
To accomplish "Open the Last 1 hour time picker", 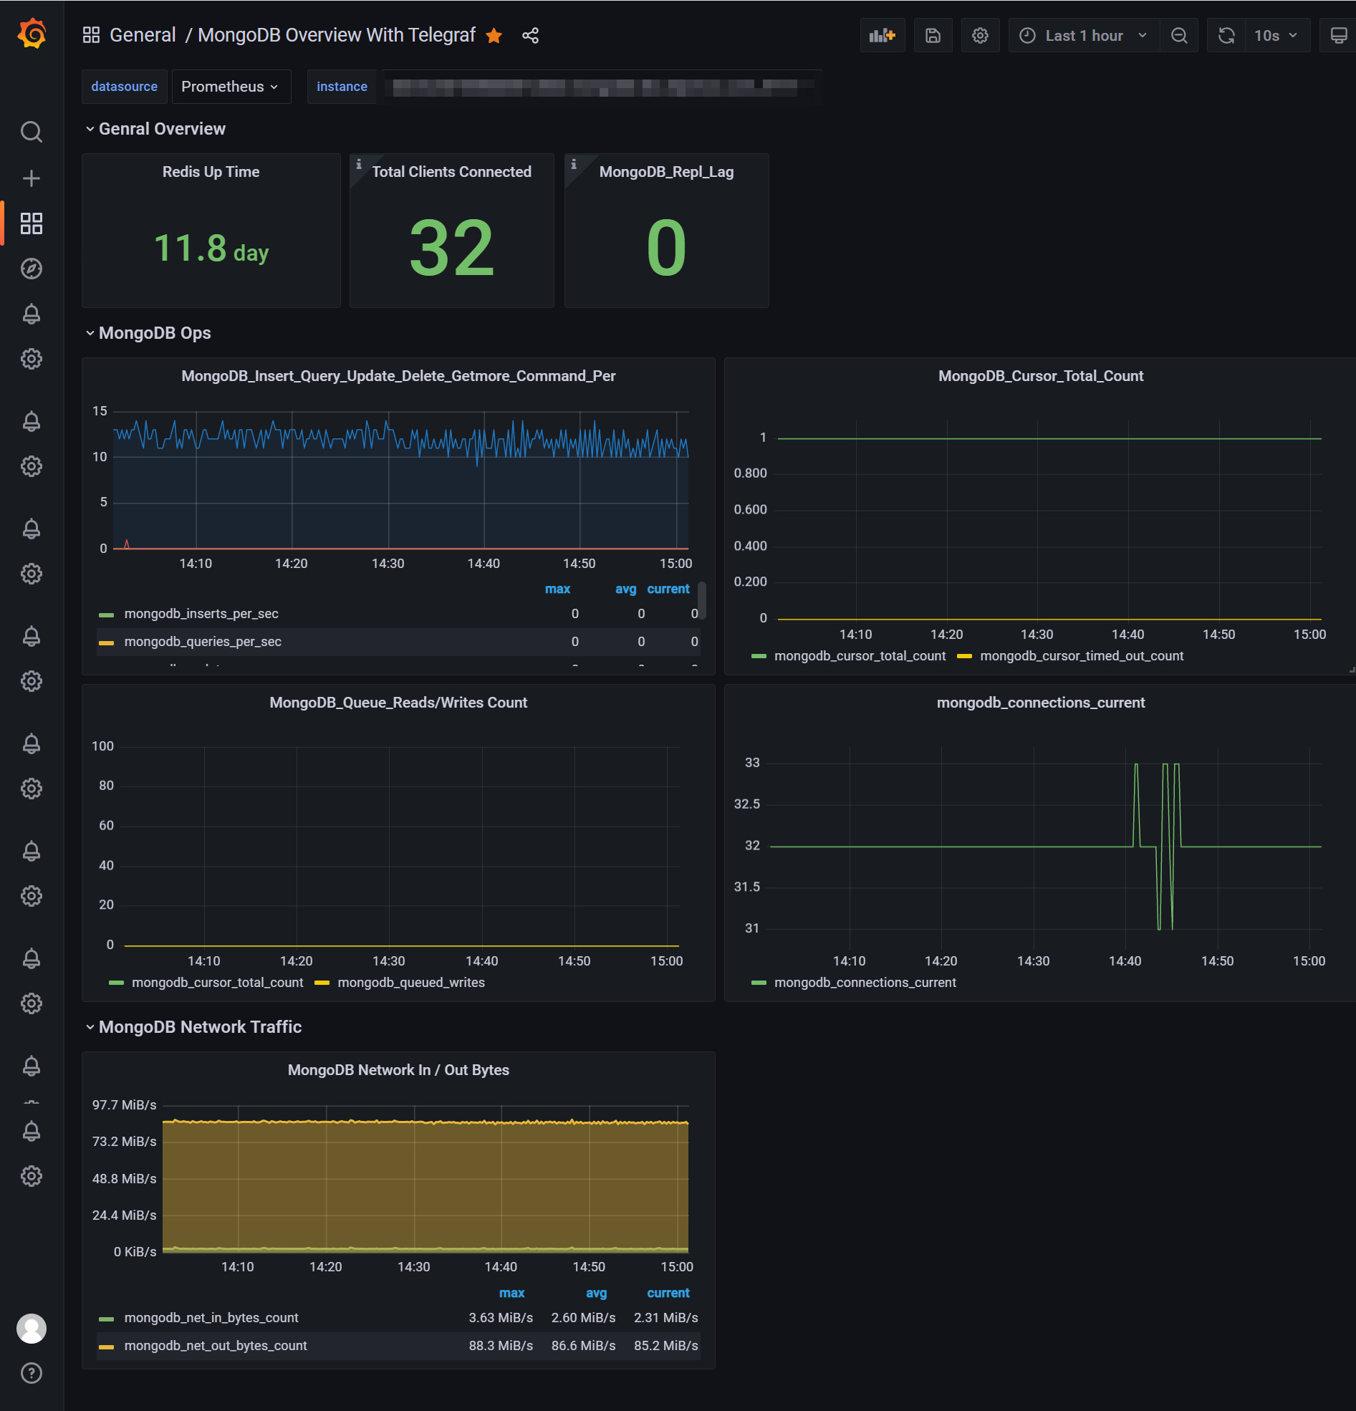I will click(x=1083, y=35).
